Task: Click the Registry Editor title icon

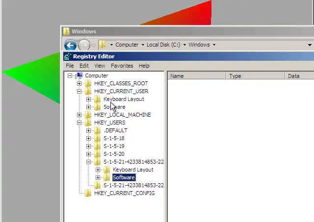Action: coord(68,56)
